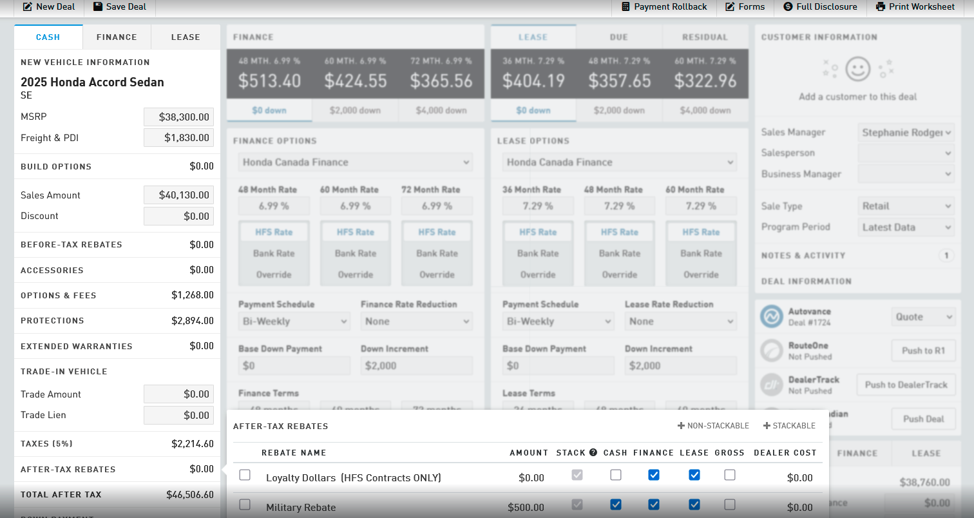Print the worksheet
The image size is (974, 518).
tap(915, 6)
